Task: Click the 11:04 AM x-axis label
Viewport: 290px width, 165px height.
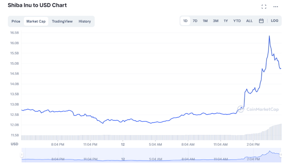Action: pyautogui.click(x=221, y=145)
